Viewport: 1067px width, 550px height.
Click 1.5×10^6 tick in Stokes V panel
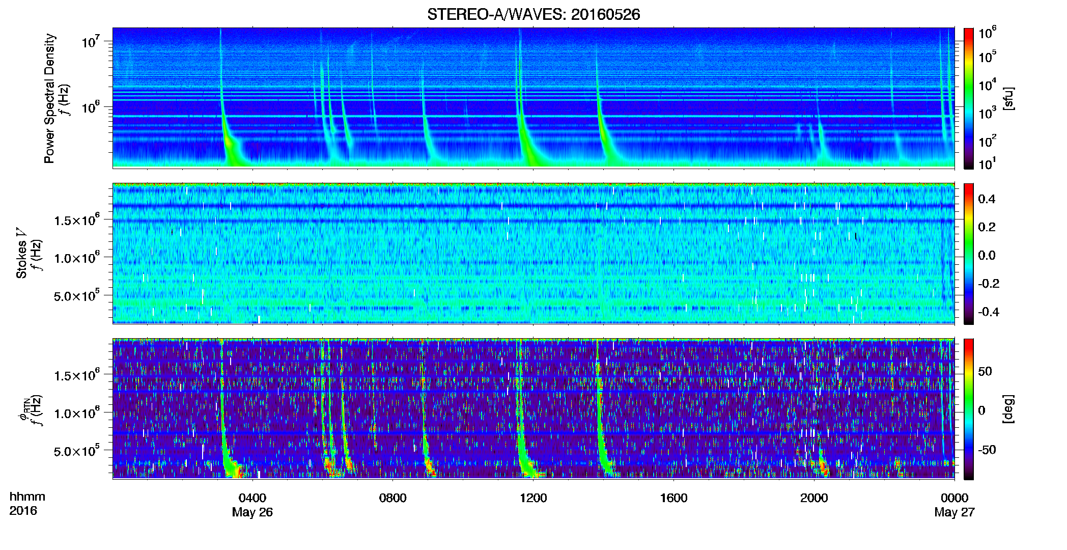pos(77,219)
